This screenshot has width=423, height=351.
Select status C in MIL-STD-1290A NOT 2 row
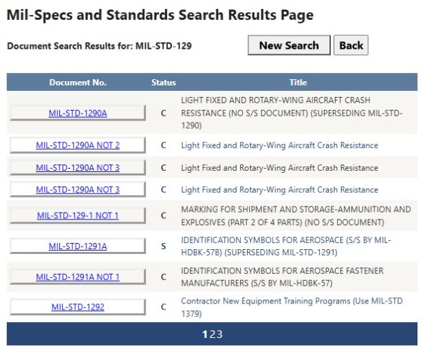point(164,145)
